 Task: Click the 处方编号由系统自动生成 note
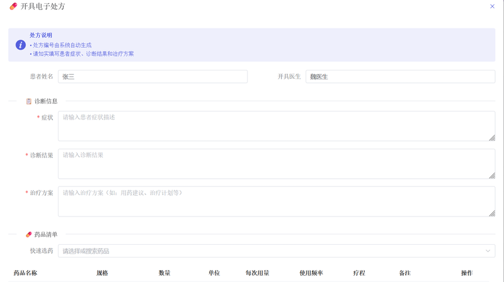pos(62,45)
